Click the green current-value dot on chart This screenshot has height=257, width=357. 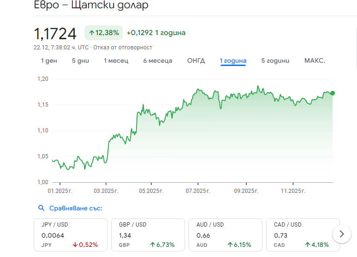(333, 93)
